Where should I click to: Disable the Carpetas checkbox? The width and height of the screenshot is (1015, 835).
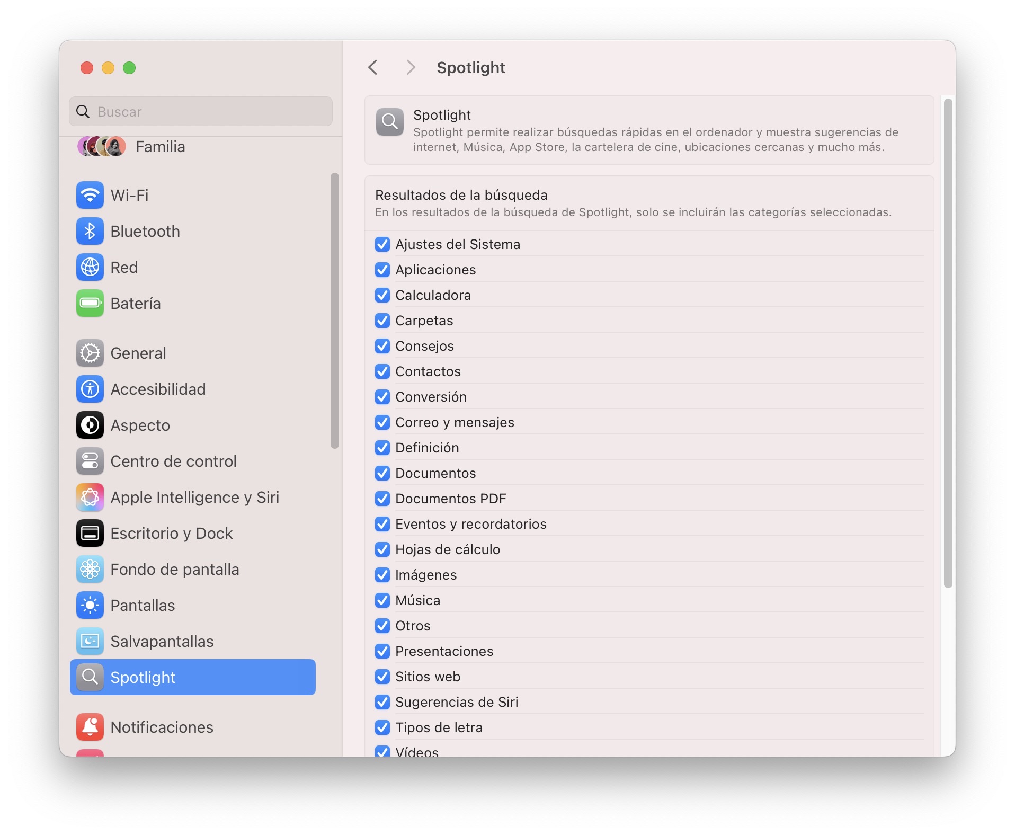click(x=382, y=321)
